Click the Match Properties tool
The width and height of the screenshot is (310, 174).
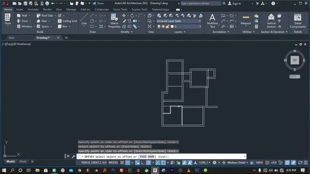point(114,21)
